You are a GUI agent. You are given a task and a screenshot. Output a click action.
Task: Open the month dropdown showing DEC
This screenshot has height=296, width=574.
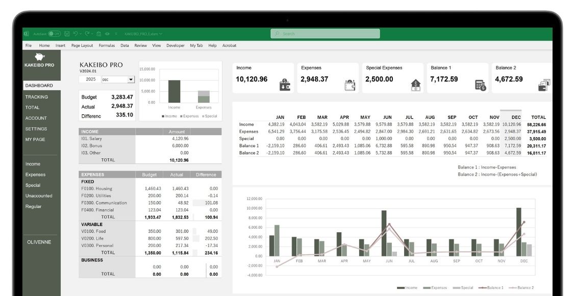[131, 80]
